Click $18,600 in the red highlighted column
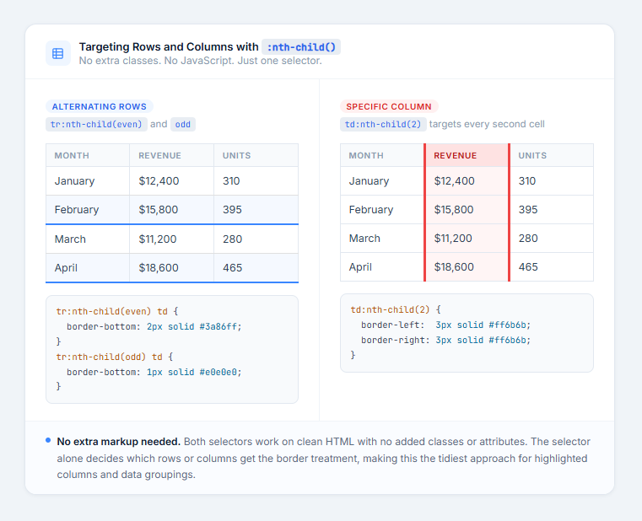Image resolution: width=642 pixels, height=521 pixels. (467, 267)
